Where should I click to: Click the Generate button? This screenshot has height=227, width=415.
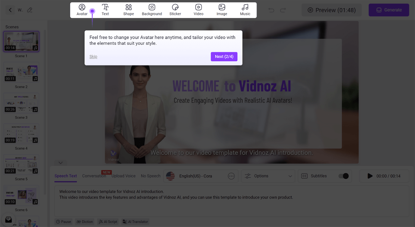[389, 10]
